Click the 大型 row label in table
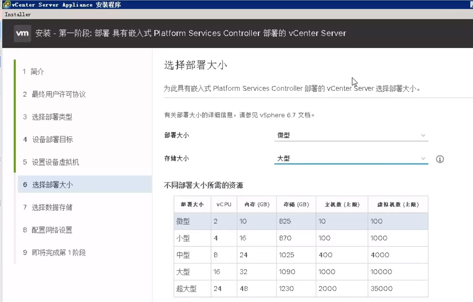This screenshot has width=473, height=302. tap(183, 272)
